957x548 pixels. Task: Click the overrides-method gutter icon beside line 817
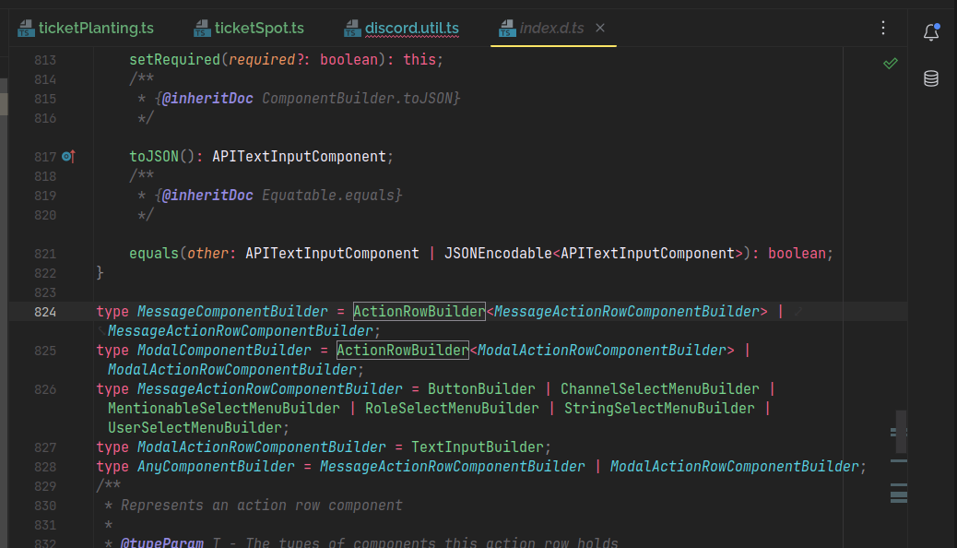tap(68, 157)
